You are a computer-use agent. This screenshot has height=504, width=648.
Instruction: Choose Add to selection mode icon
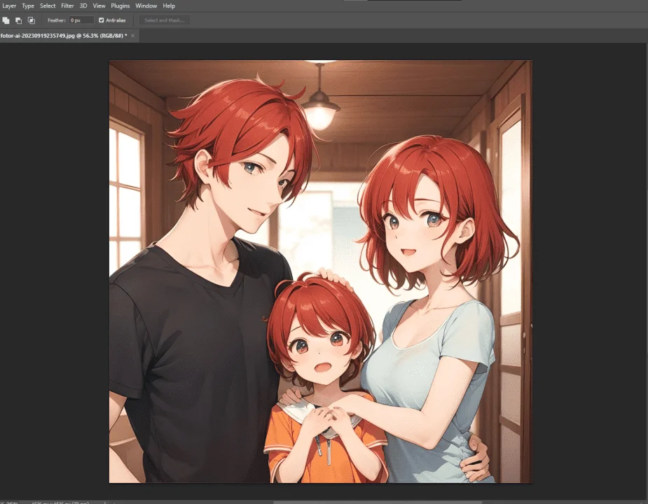[6, 20]
